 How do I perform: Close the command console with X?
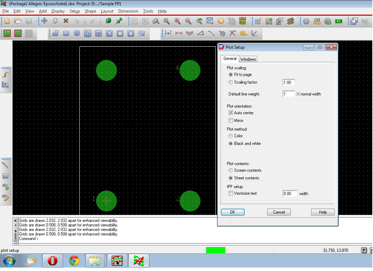click(x=15, y=221)
